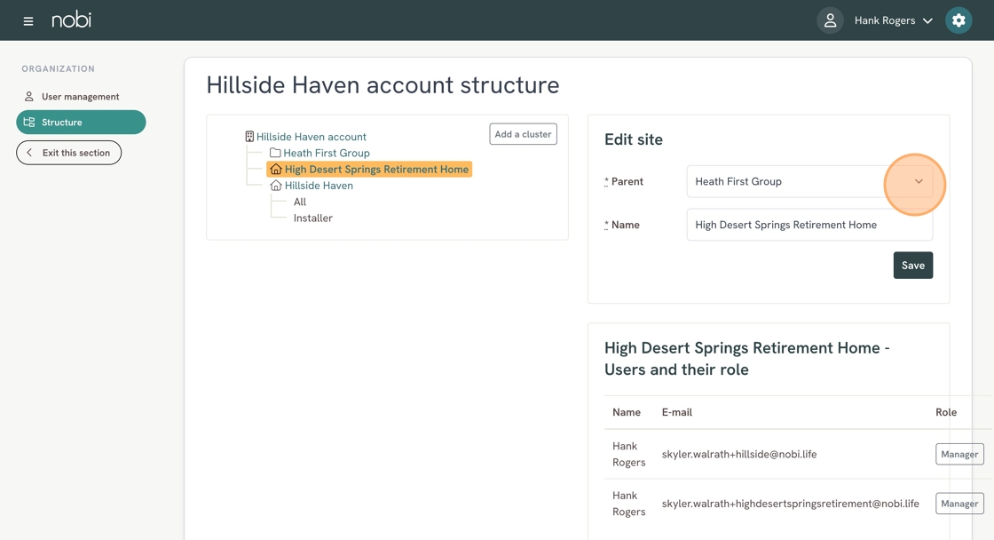Click the Parent dropdown chevron arrow
Image resolution: width=994 pixels, height=540 pixels.
[x=919, y=181]
